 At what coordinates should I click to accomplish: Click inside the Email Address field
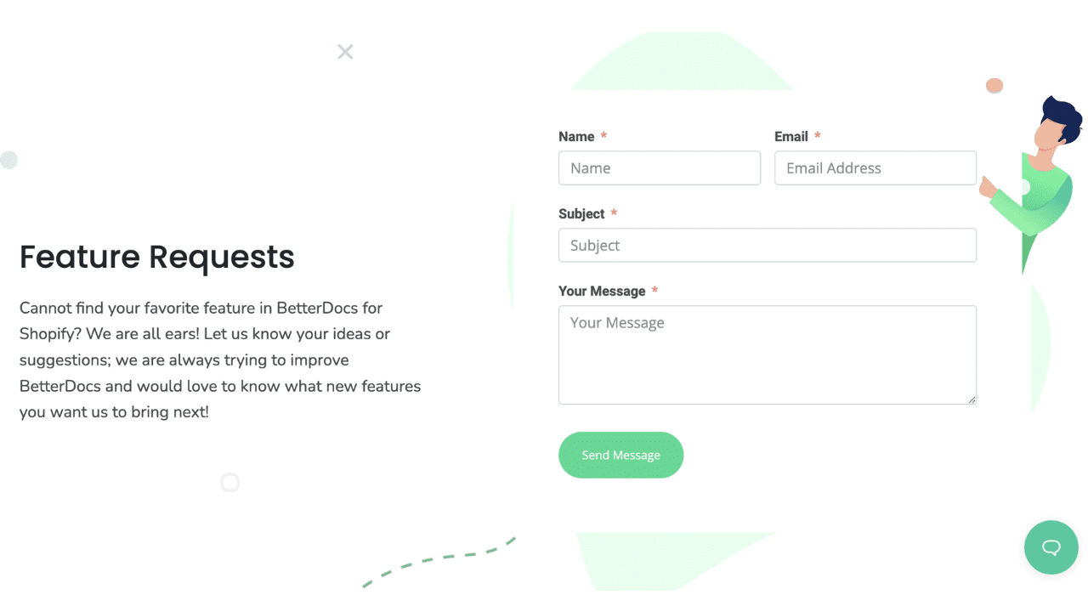coord(875,167)
